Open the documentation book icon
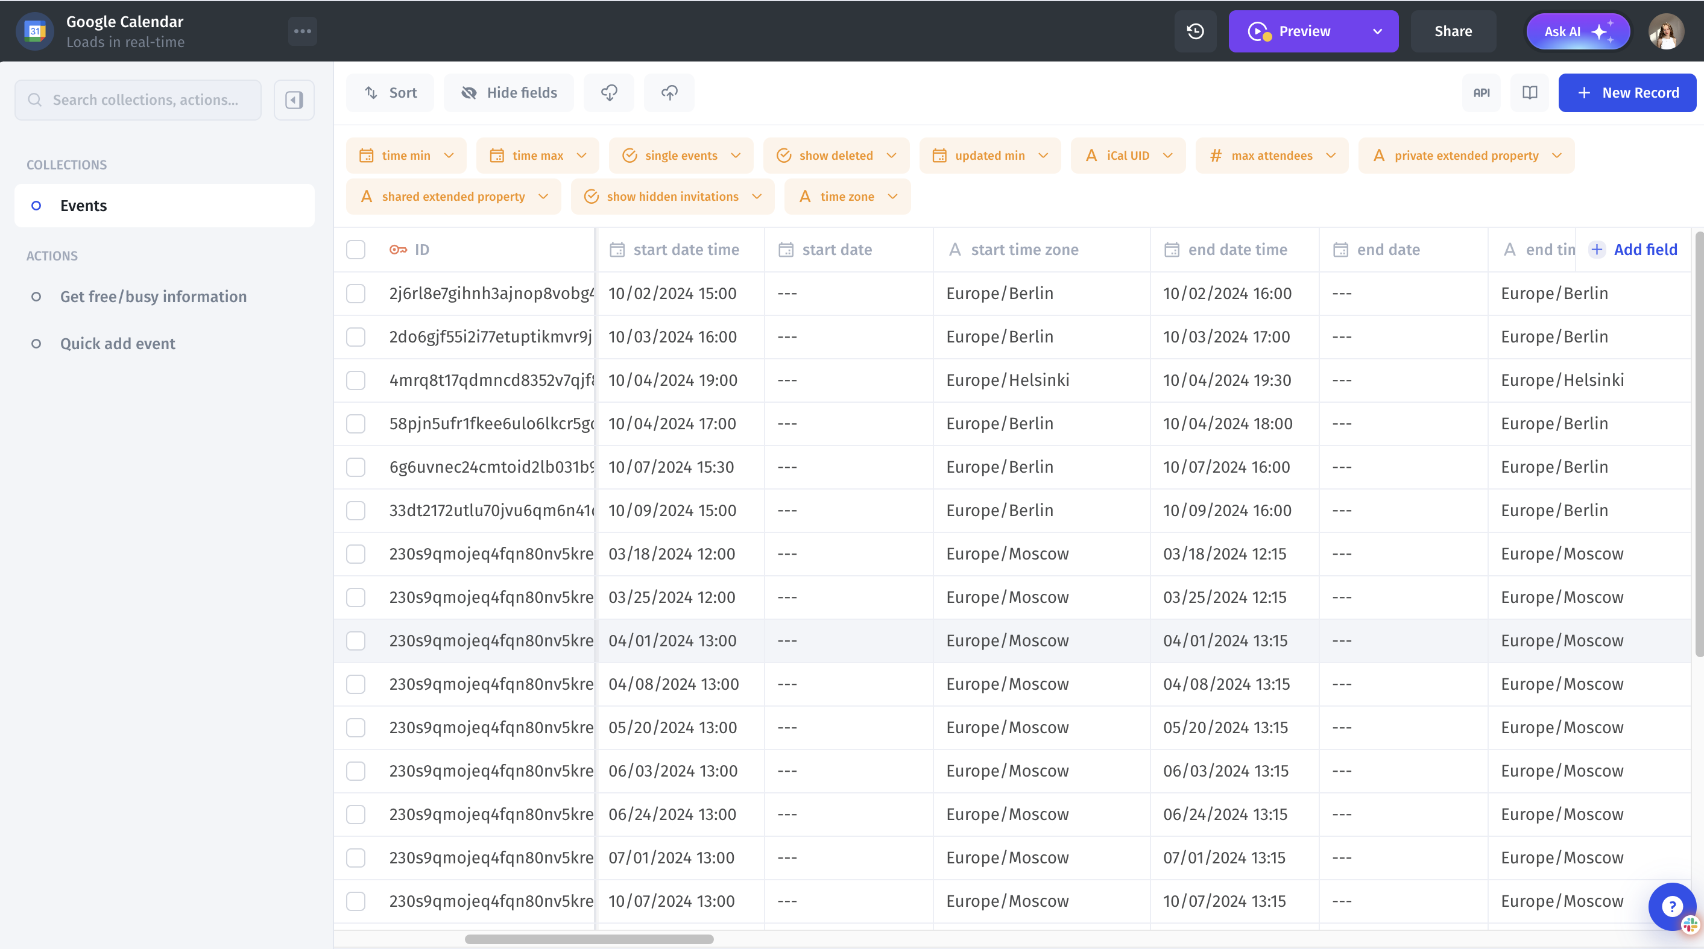The image size is (1704, 949). 1529,93
